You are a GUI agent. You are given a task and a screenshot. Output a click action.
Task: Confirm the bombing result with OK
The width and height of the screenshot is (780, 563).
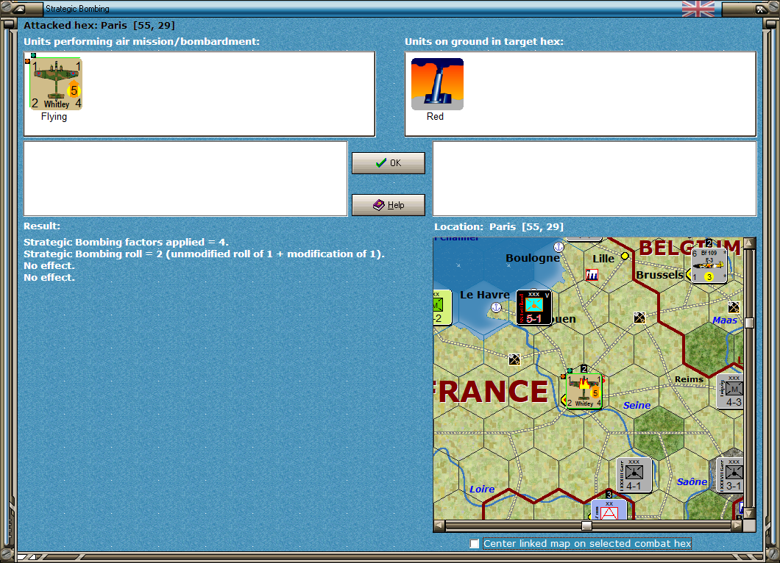point(389,163)
